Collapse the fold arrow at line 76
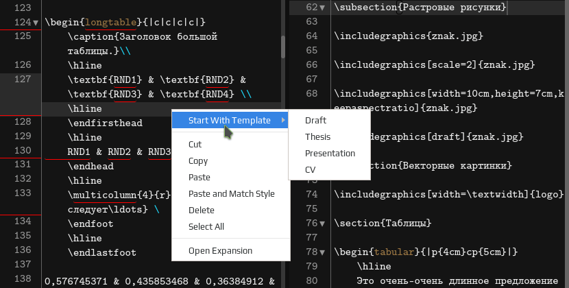The height and width of the screenshot is (288, 569). pos(322,224)
